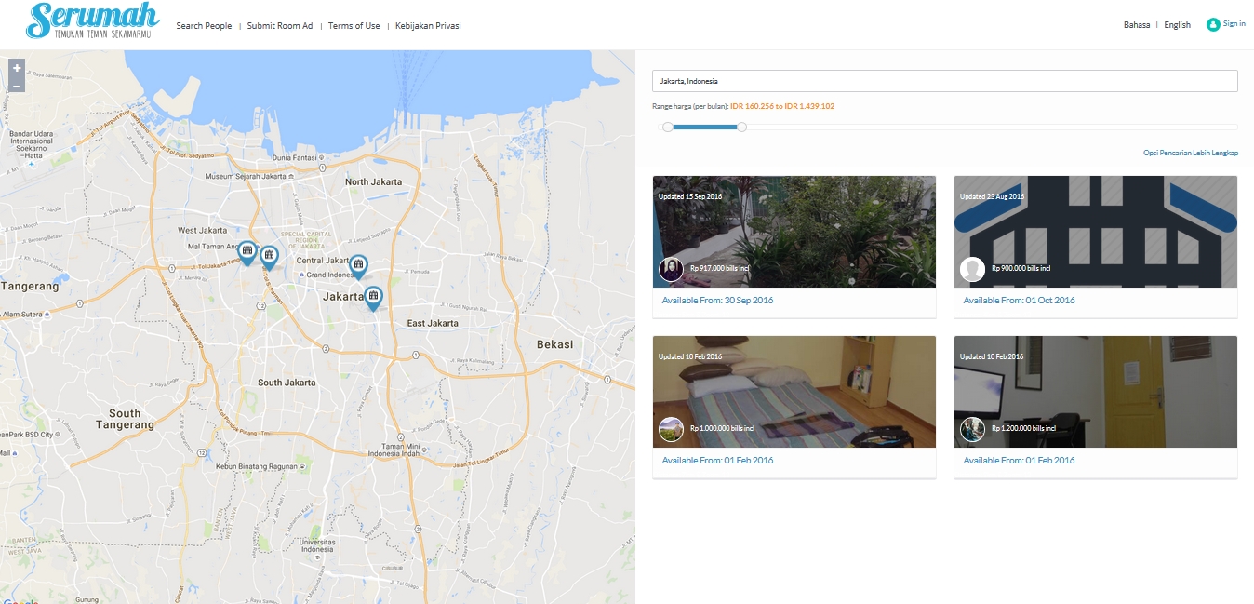Click Kebun Binatang Ragunan on map
The image size is (1254, 604).
(x=259, y=466)
